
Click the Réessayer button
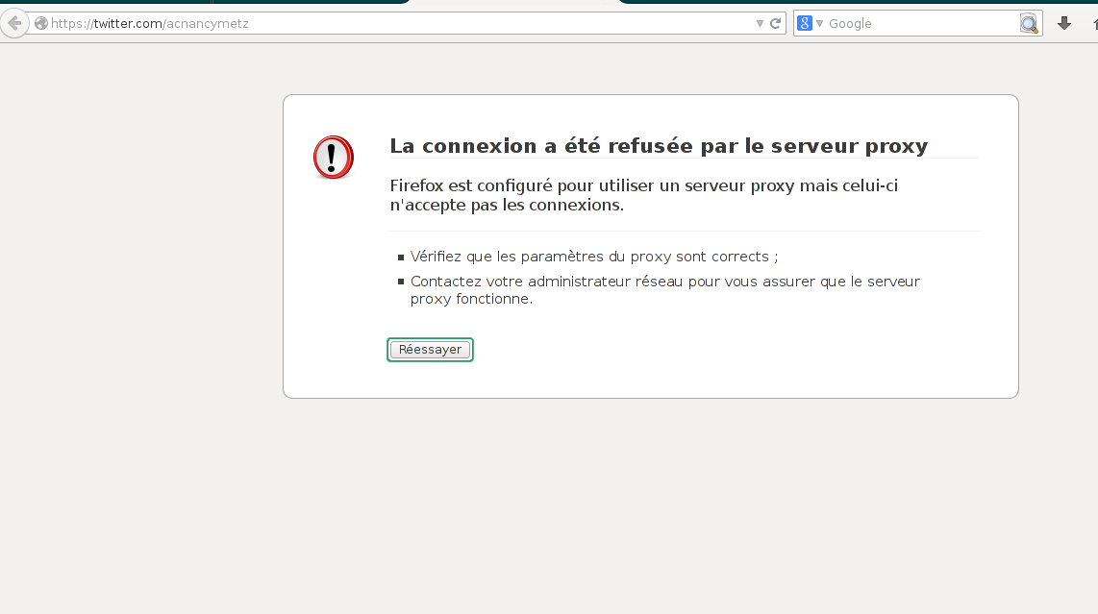click(430, 350)
